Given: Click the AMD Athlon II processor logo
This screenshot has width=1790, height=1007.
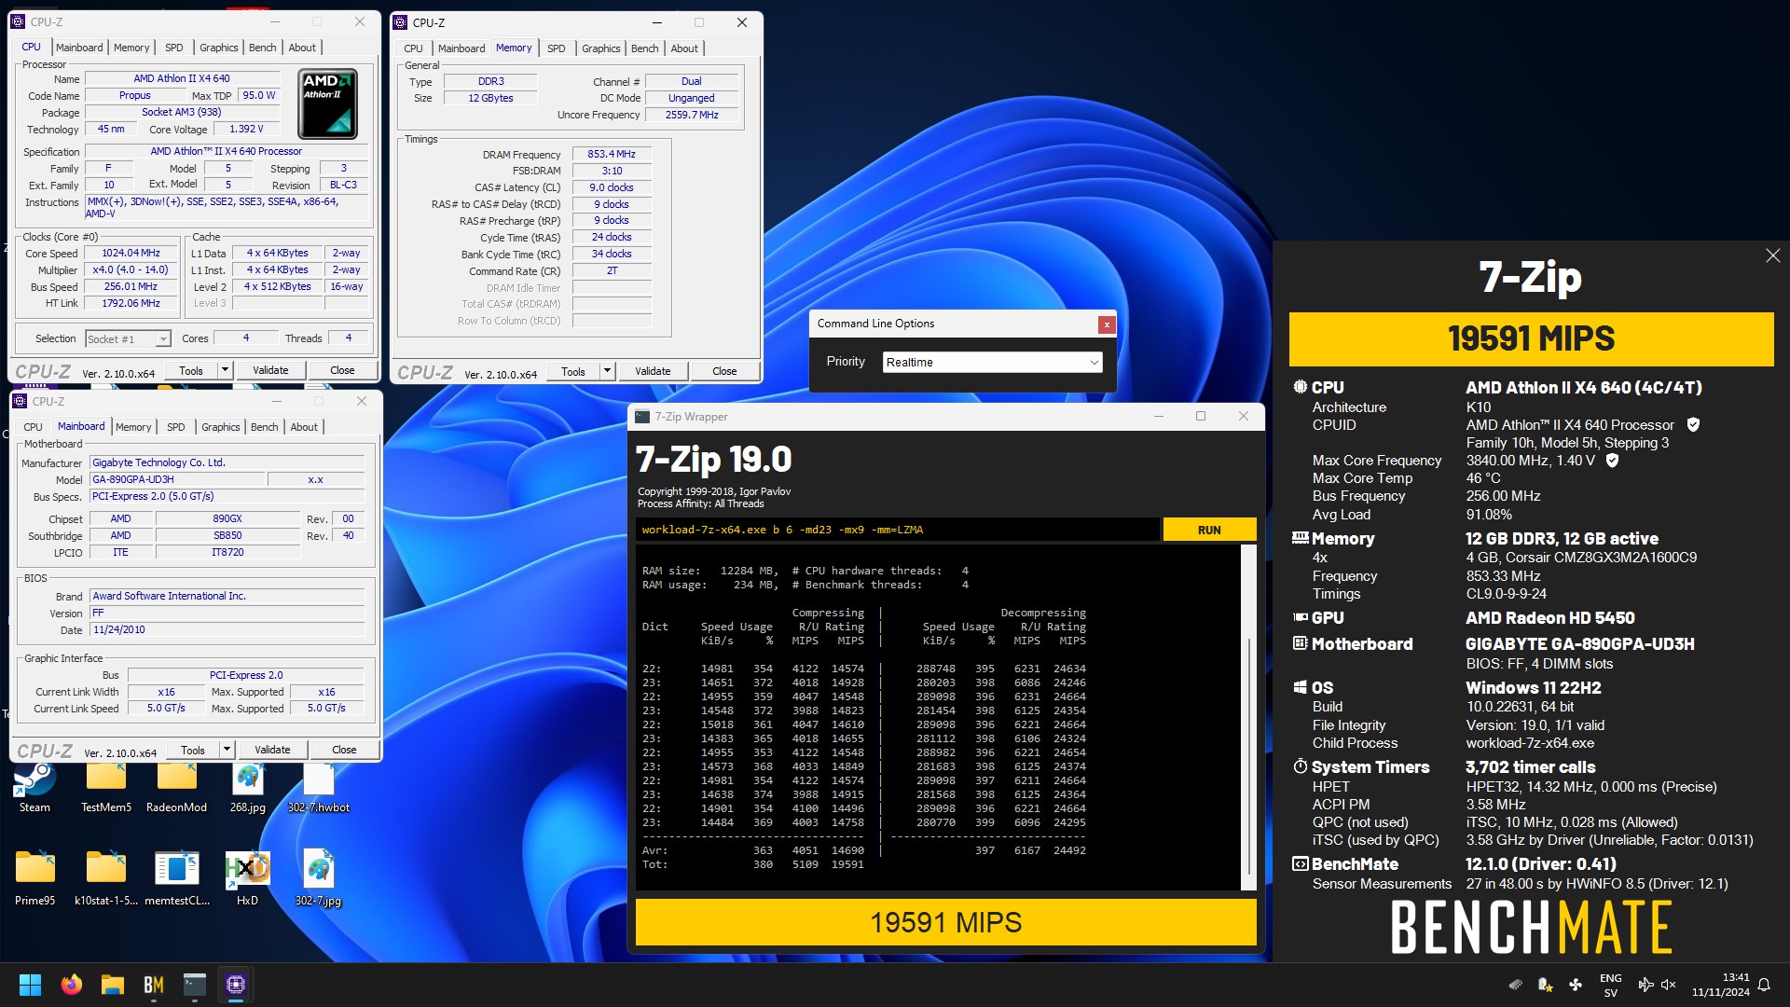Looking at the screenshot, I should coord(327,103).
